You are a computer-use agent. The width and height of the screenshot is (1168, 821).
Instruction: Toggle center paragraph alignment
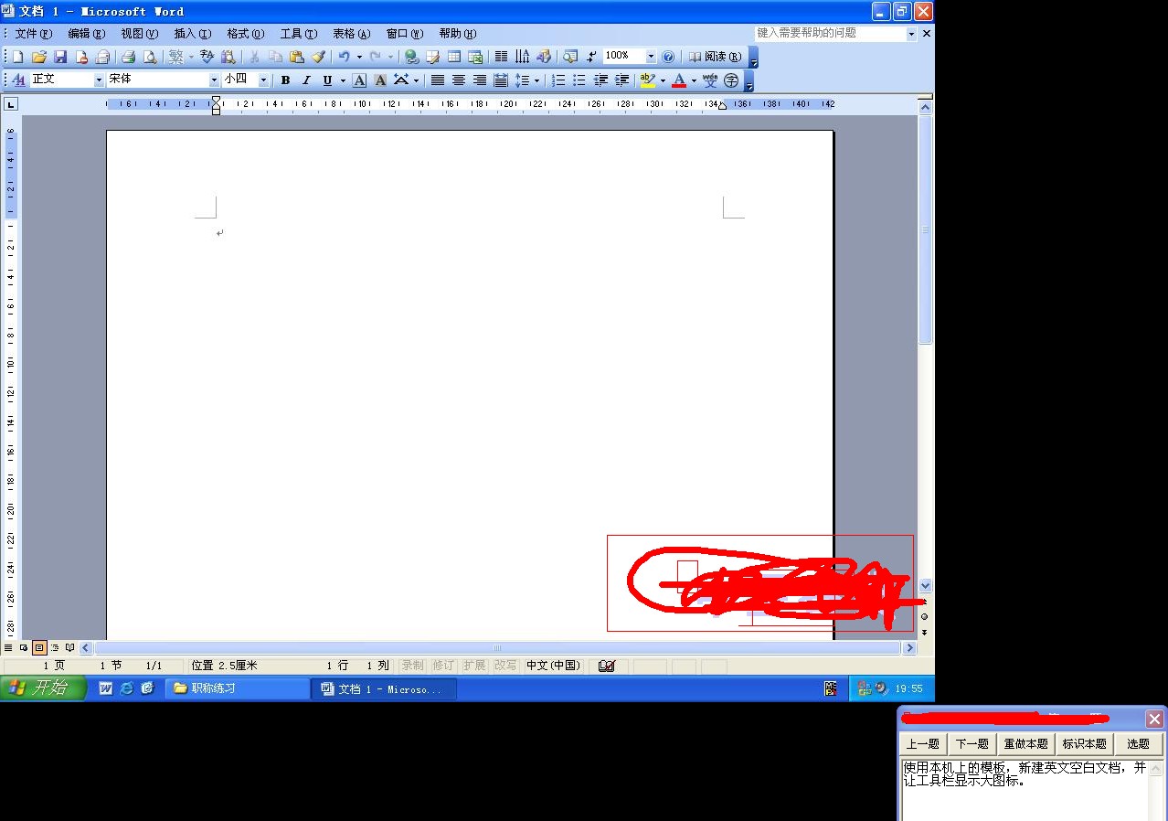(x=459, y=80)
